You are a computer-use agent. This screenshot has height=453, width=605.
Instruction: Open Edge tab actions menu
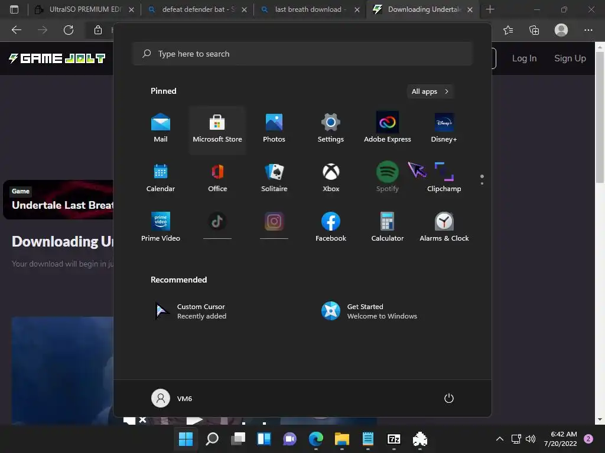[14, 9]
